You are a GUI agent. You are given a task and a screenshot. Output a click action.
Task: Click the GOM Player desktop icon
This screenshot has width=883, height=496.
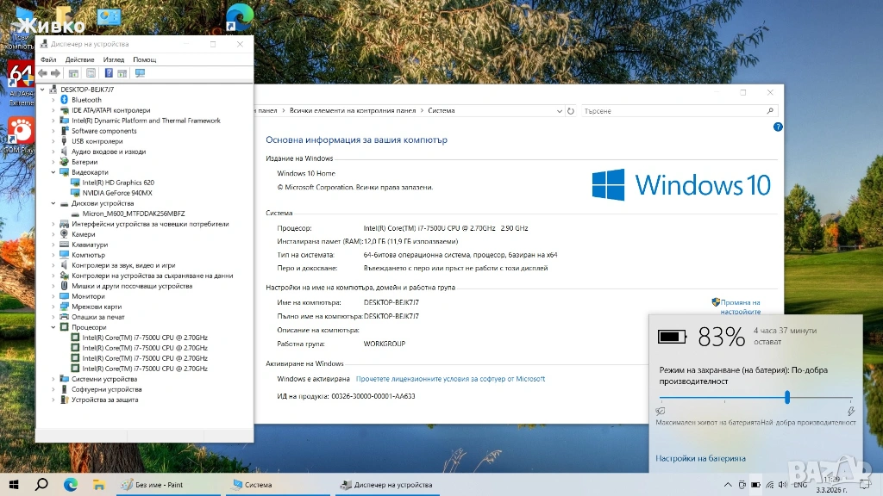pyautogui.click(x=19, y=132)
